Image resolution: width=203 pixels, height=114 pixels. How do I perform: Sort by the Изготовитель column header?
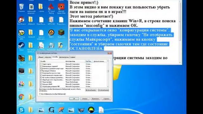(75, 61)
